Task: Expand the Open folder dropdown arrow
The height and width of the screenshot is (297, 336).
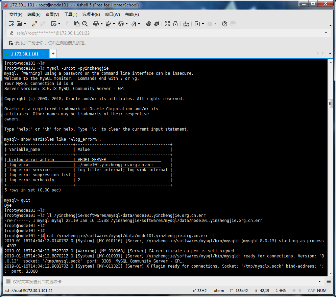Action: coord(25,24)
